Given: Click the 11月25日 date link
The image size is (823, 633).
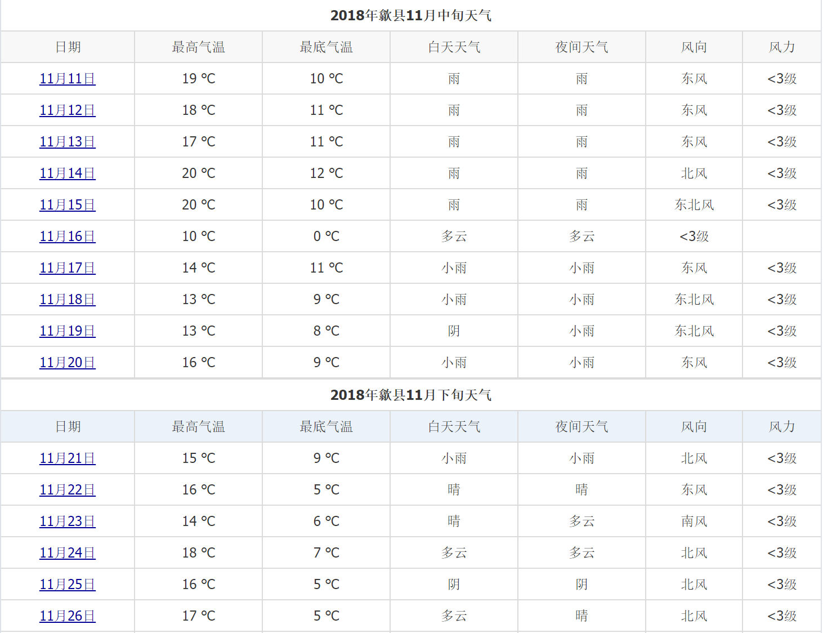Looking at the screenshot, I should [68, 585].
